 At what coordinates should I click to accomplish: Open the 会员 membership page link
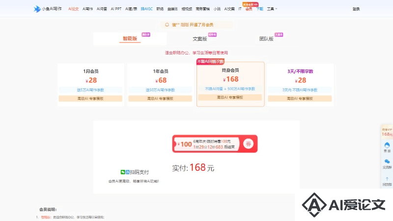[249, 9]
